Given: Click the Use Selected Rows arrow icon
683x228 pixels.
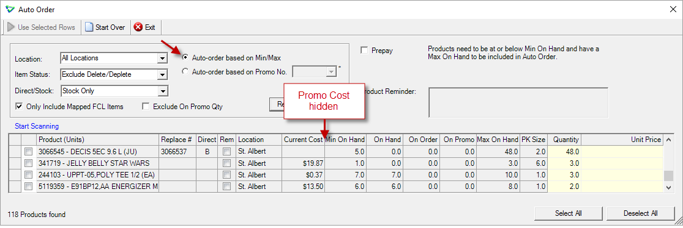Looking at the screenshot, I should pyautogui.click(x=11, y=27).
